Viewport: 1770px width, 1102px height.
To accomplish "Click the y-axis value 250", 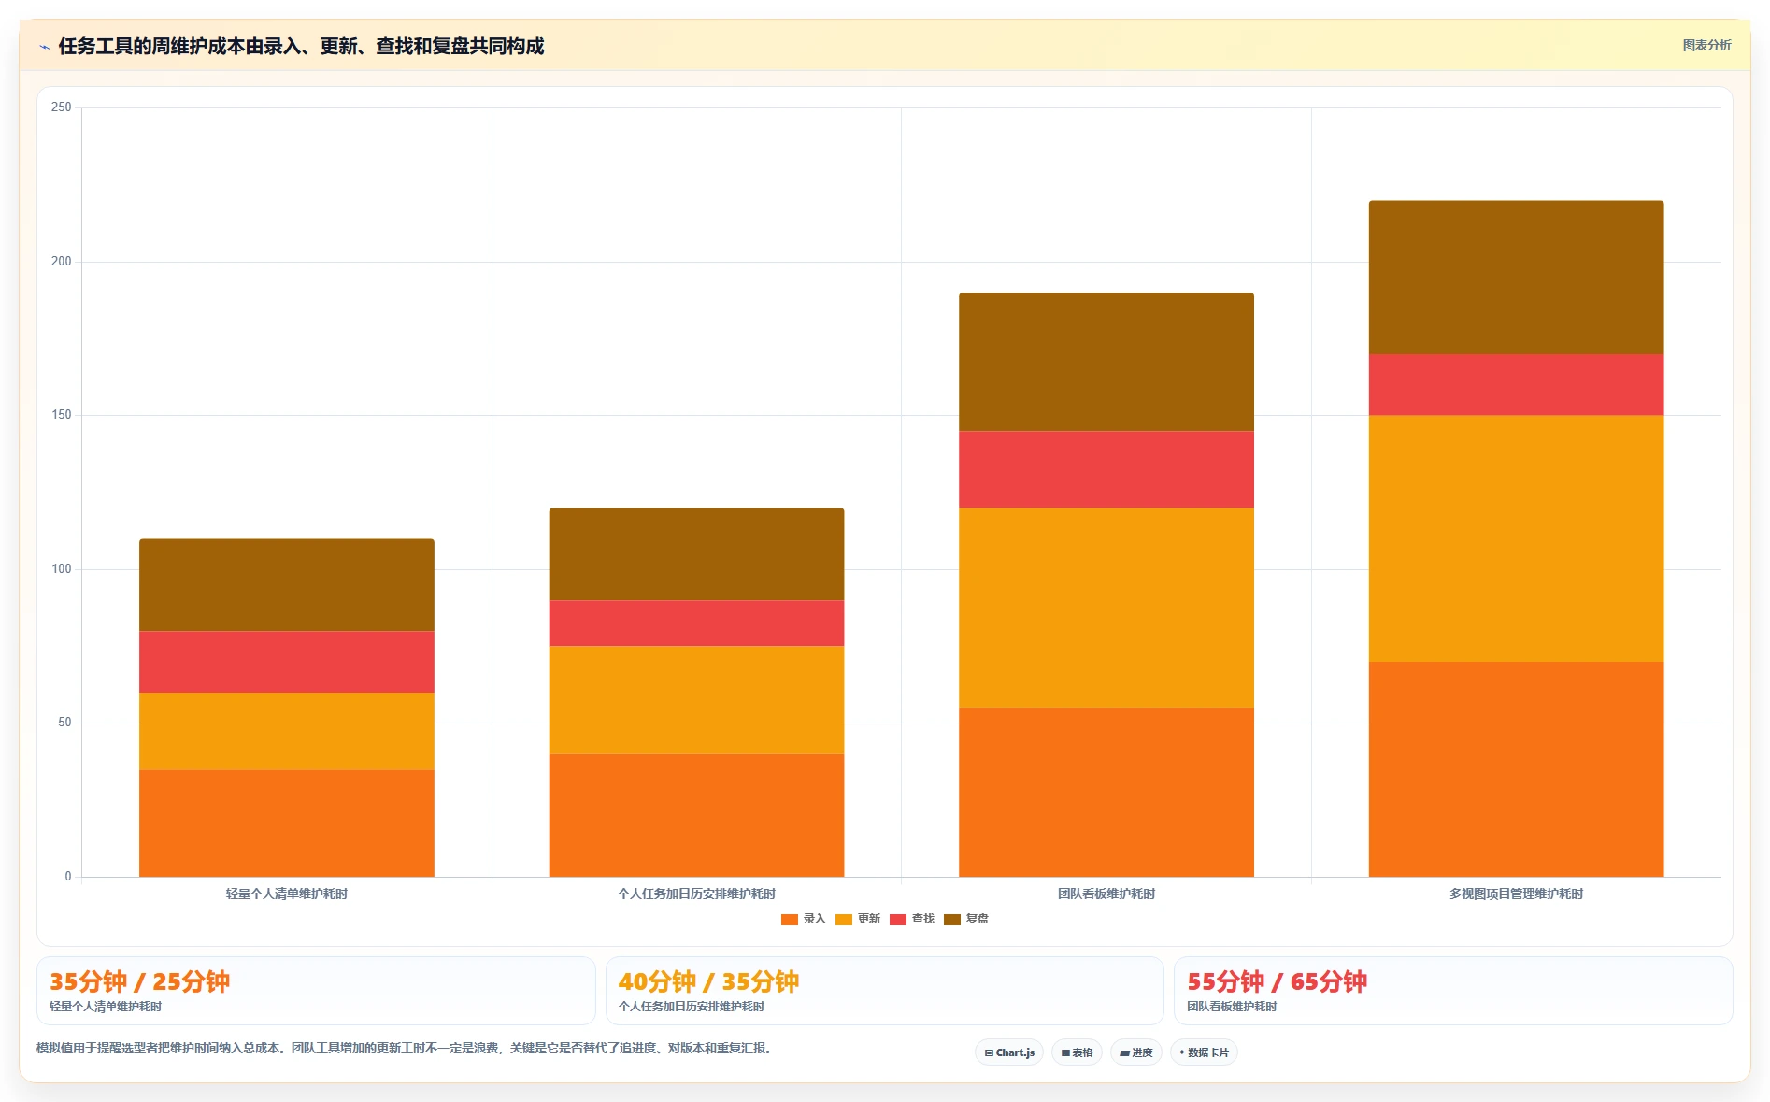I will (62, 107).
